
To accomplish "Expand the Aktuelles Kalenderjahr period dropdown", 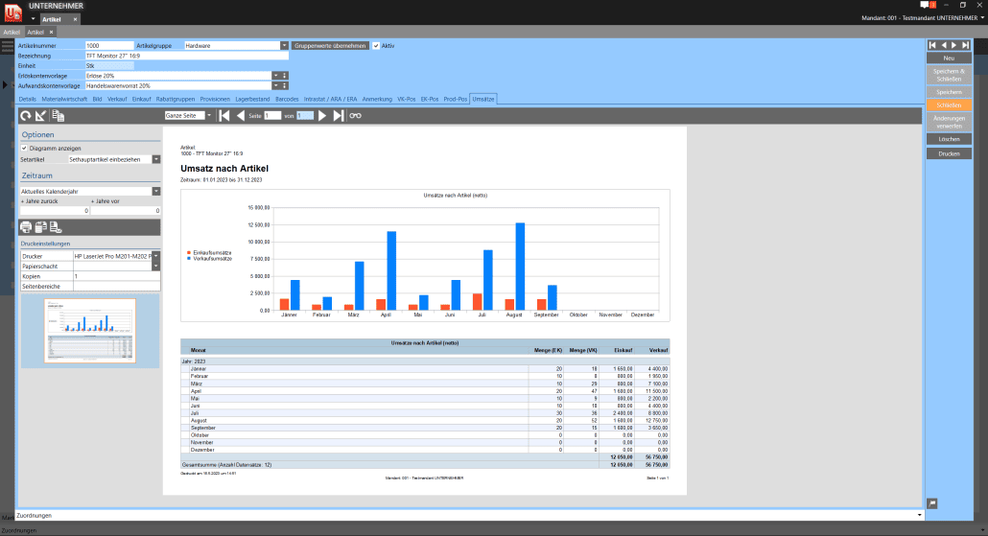I will [x=155, y=191].
